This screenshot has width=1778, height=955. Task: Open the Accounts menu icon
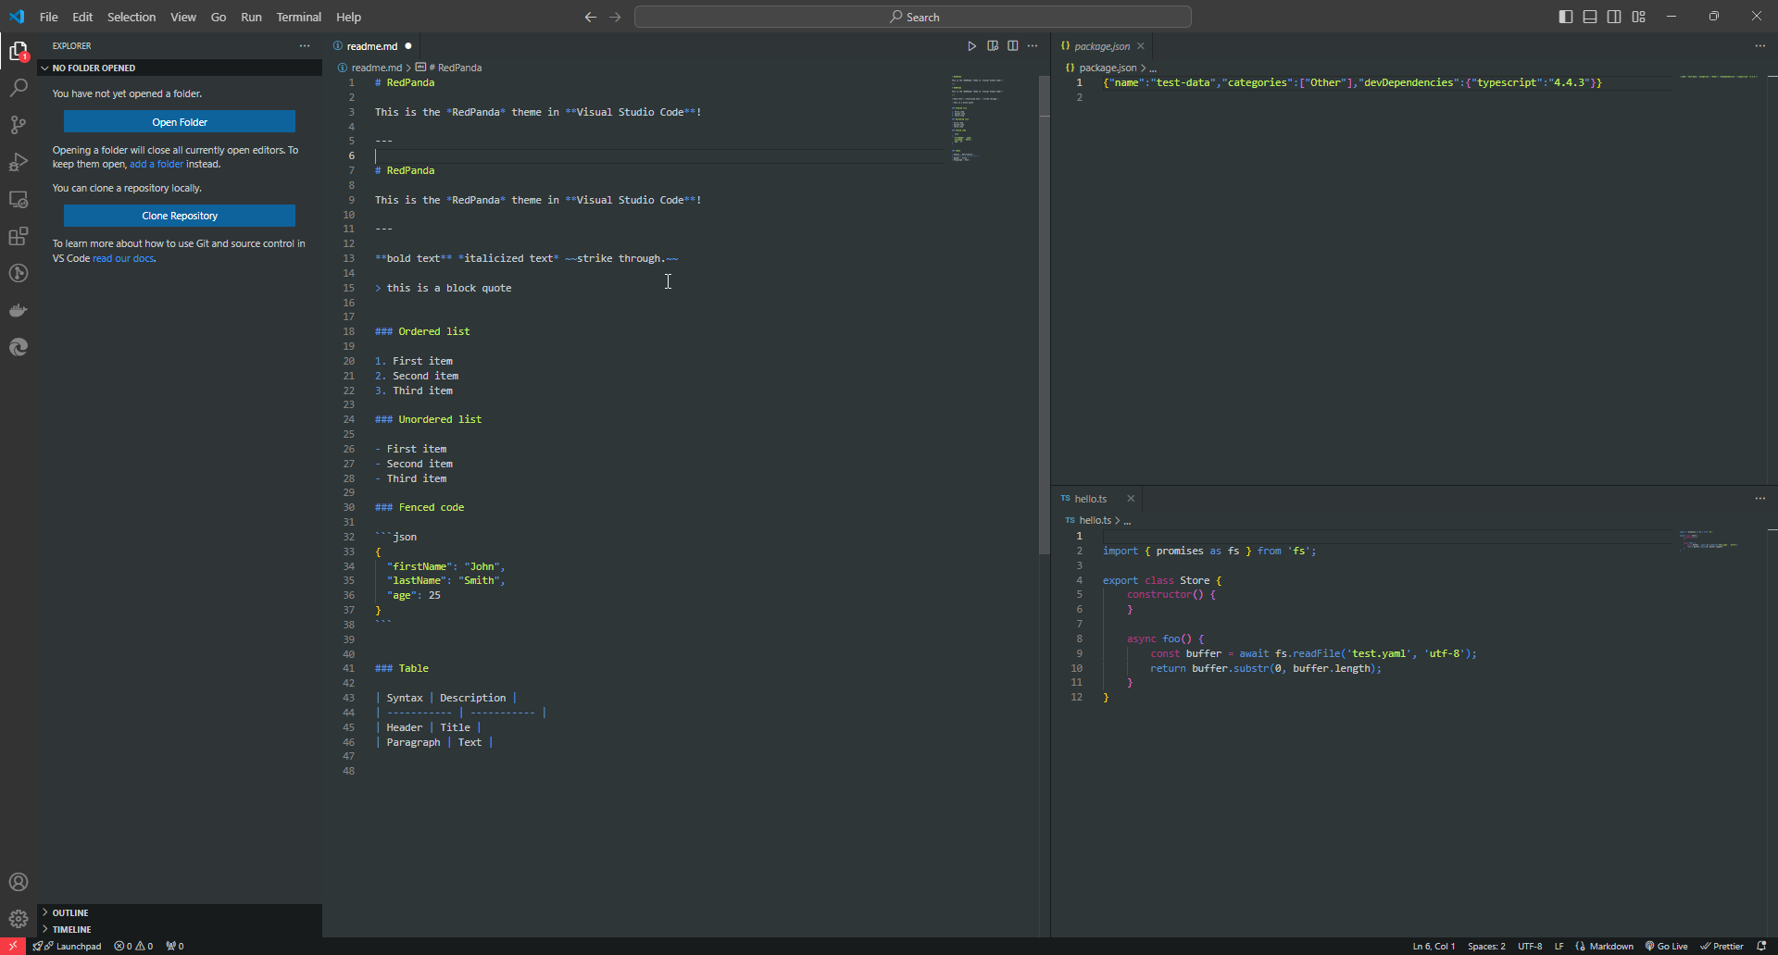[19, 882]
